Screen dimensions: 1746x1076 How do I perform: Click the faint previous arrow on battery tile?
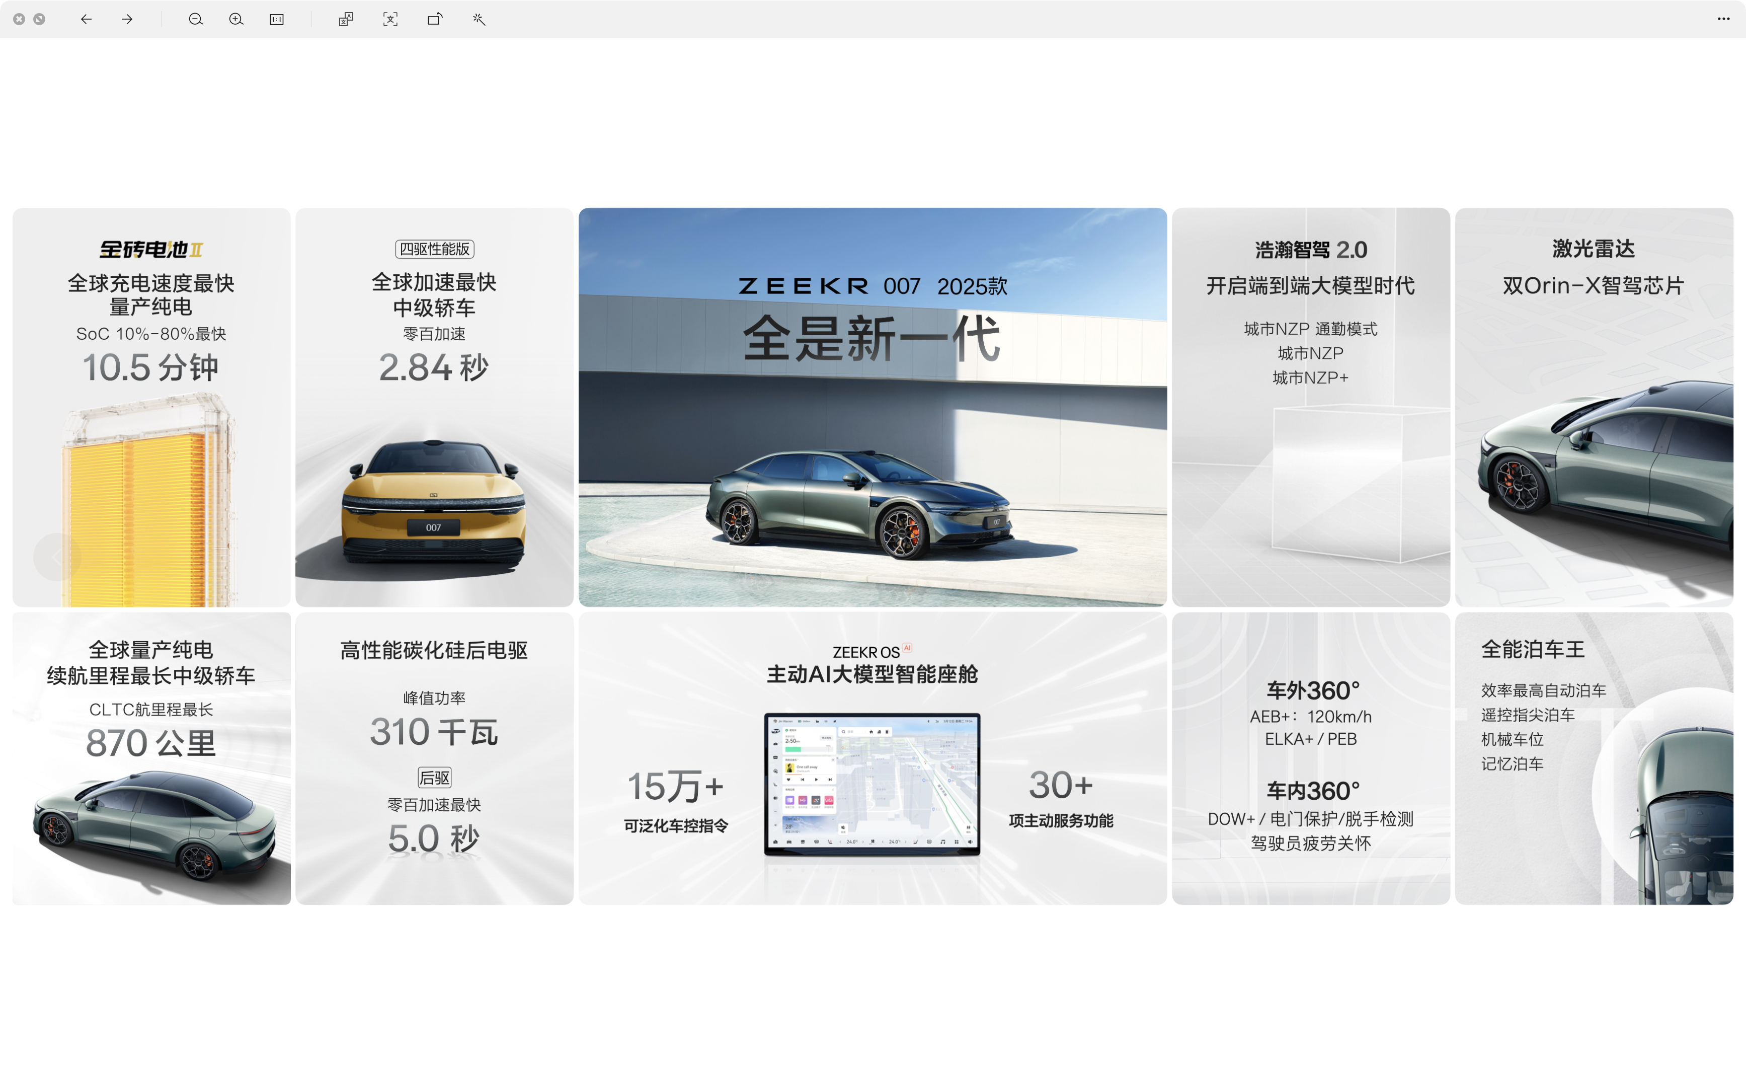coord(56,557)
